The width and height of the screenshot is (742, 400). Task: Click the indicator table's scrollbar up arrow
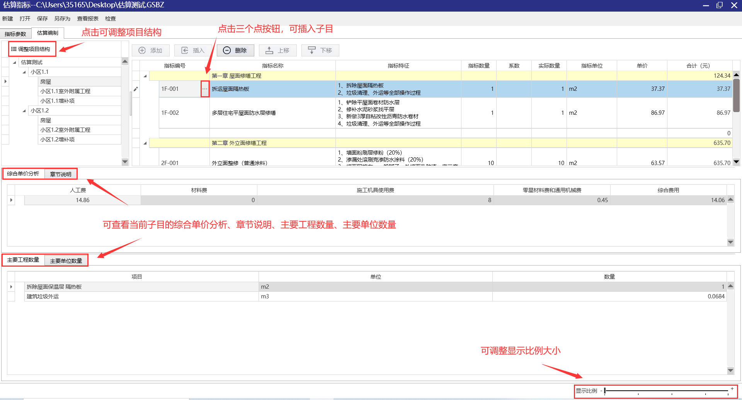click(x=736, y=75)
